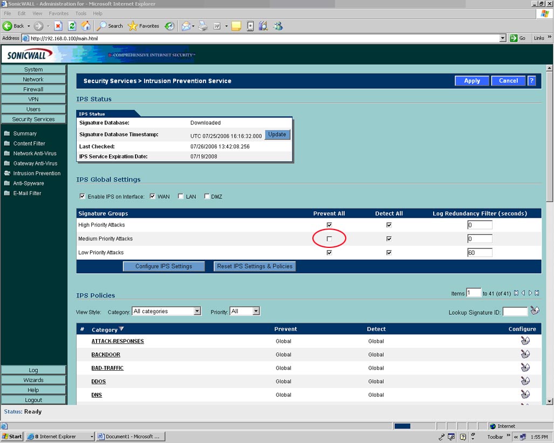Click the Print toolbar icon
This screenshot has height=443, width=554.
pyautogui.click(x=203, y=26)
